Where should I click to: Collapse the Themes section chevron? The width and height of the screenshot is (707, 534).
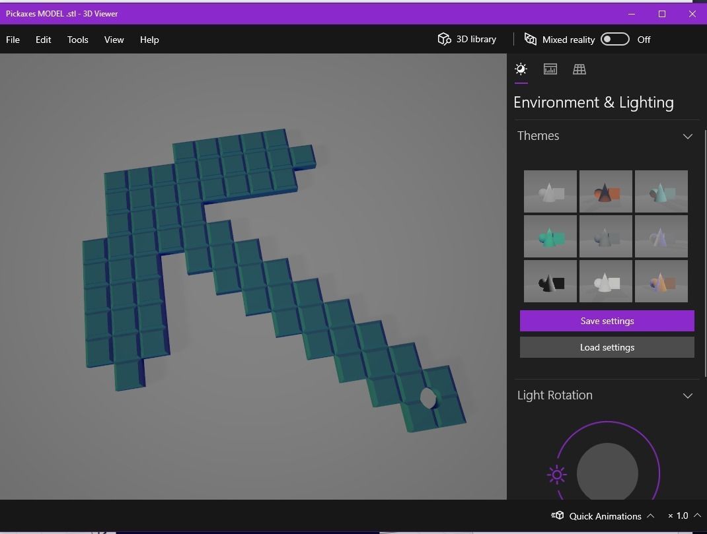(x=688, y=136)
